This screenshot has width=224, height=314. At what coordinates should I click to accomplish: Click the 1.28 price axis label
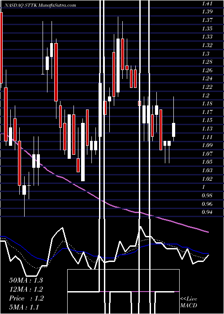click(207, 62)
